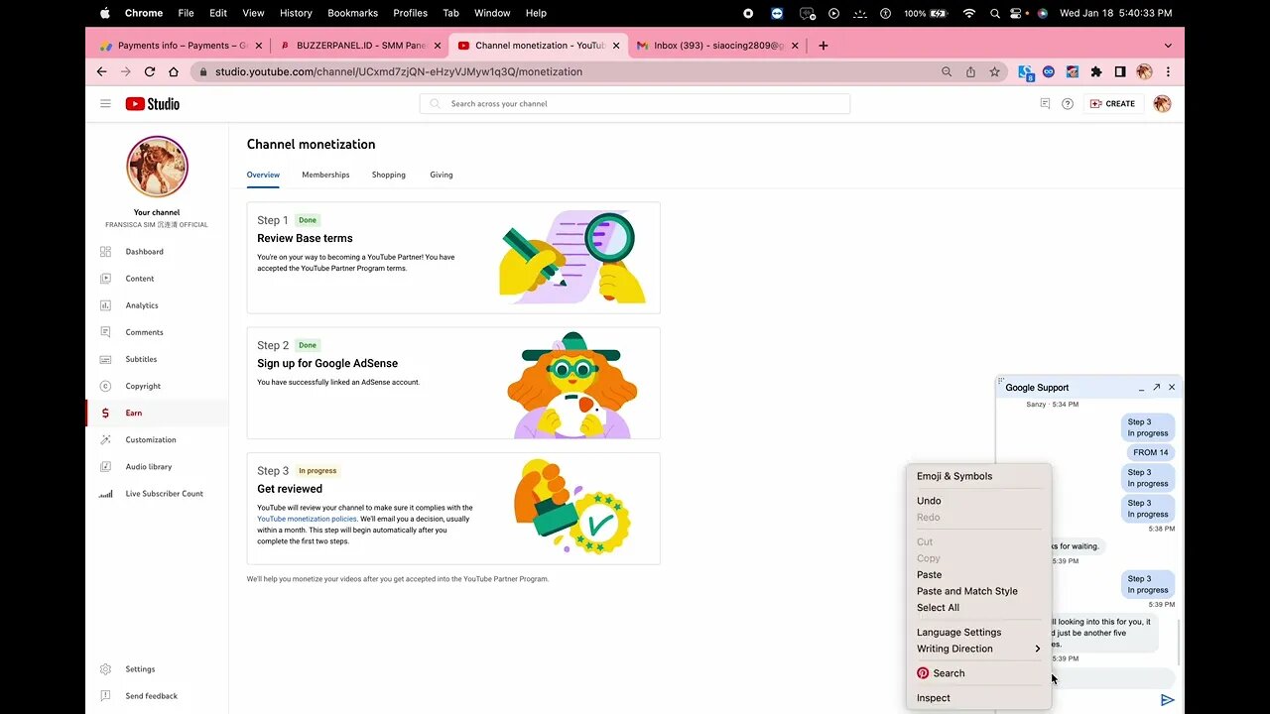Open the Audio library icon

[105, 466]
